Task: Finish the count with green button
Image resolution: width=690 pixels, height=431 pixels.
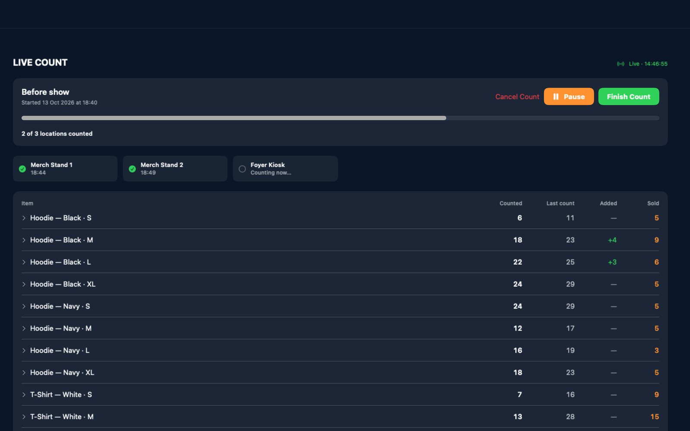Action: pyautogui.click(x=628, y=97)
